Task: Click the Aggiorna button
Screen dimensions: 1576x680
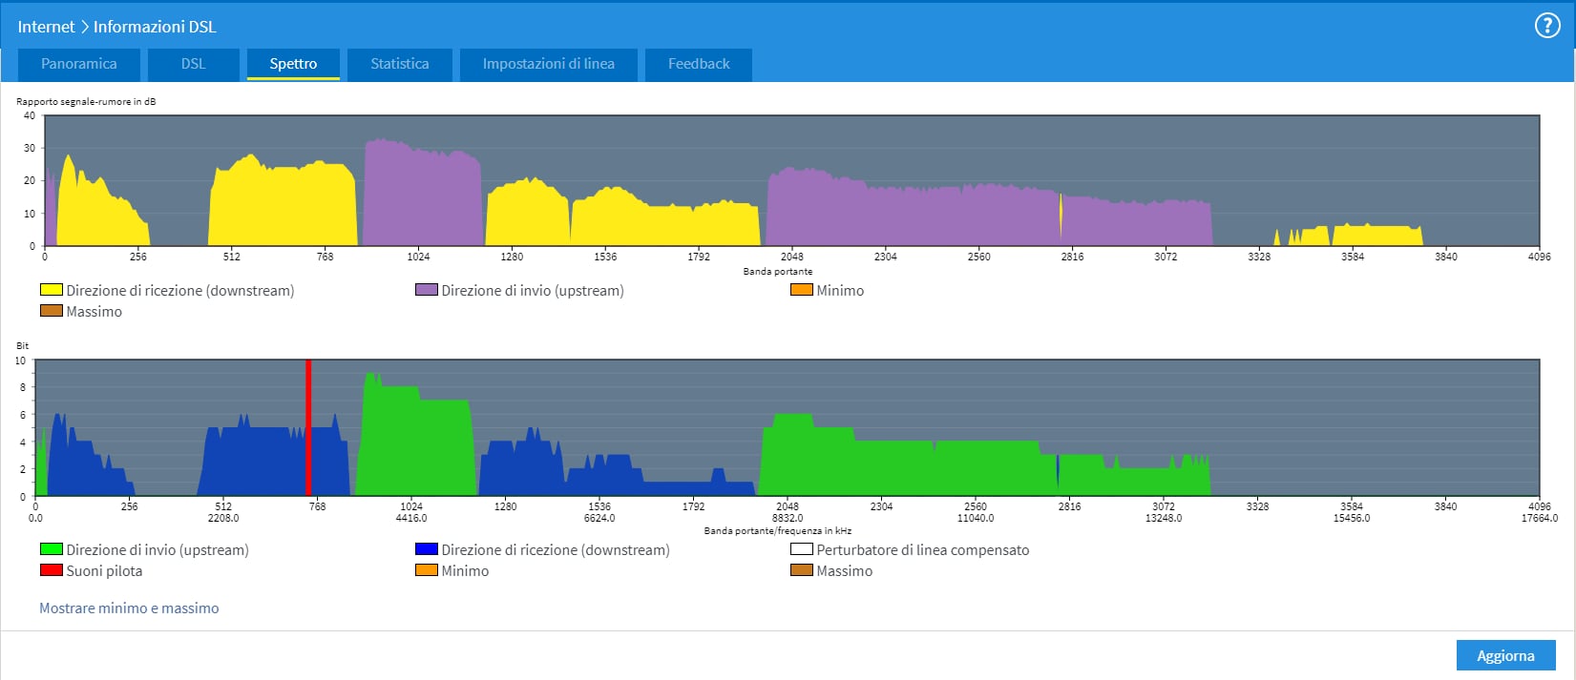Action: (1505, 655)
